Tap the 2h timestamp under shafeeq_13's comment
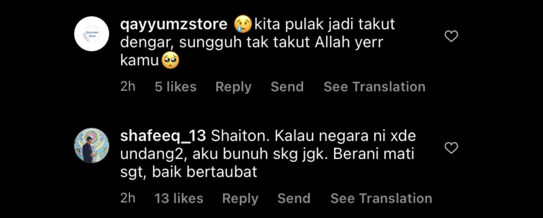This screenshot has height=218, width=543. (128, 198)
